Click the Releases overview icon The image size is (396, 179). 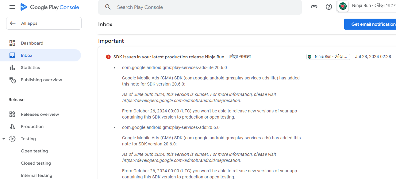pyautogui.click(x=12, y=114)
